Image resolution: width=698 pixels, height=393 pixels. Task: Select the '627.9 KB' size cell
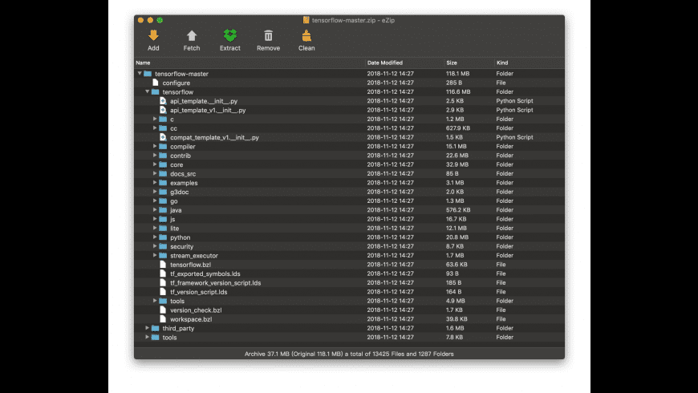pos(457,128)
